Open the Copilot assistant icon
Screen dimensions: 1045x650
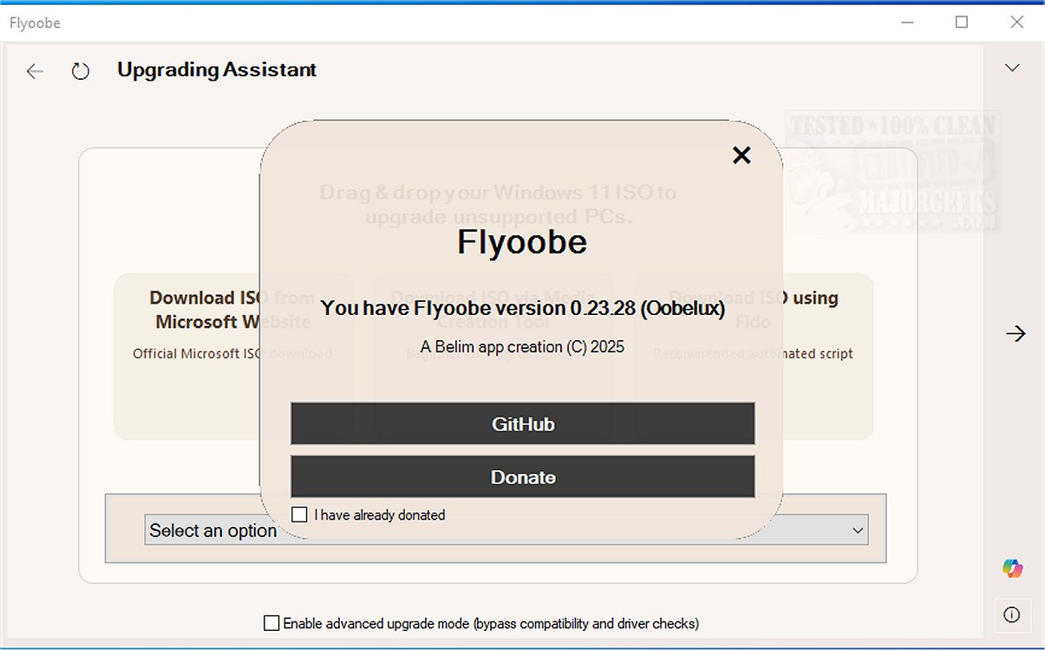point(1012,568)
